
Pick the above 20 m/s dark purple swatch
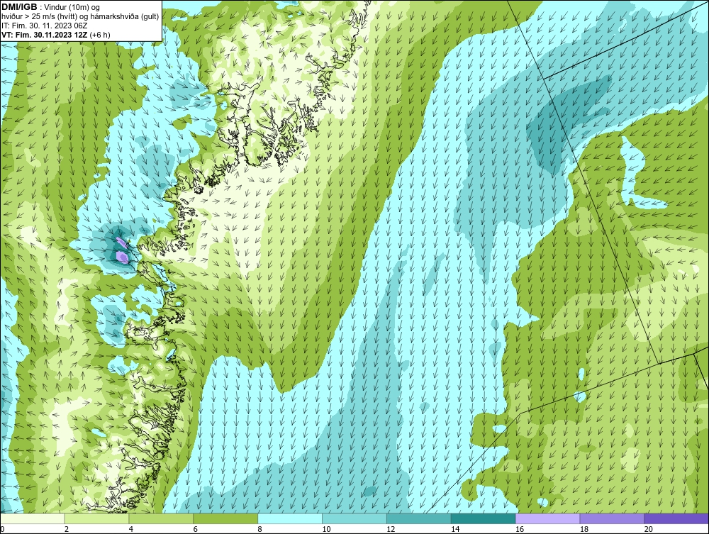pyautogui.click(x=676, y=518)
